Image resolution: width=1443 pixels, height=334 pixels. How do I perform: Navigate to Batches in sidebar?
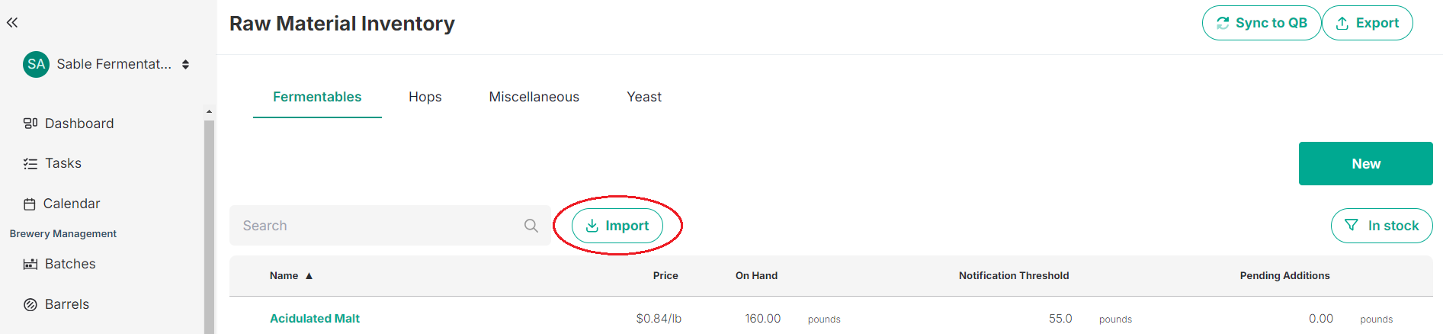(69, 264)
